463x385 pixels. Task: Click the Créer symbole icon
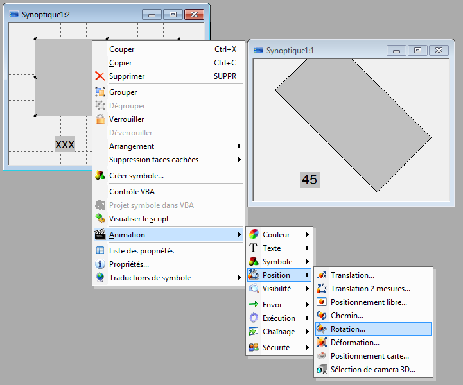(100, 176)
